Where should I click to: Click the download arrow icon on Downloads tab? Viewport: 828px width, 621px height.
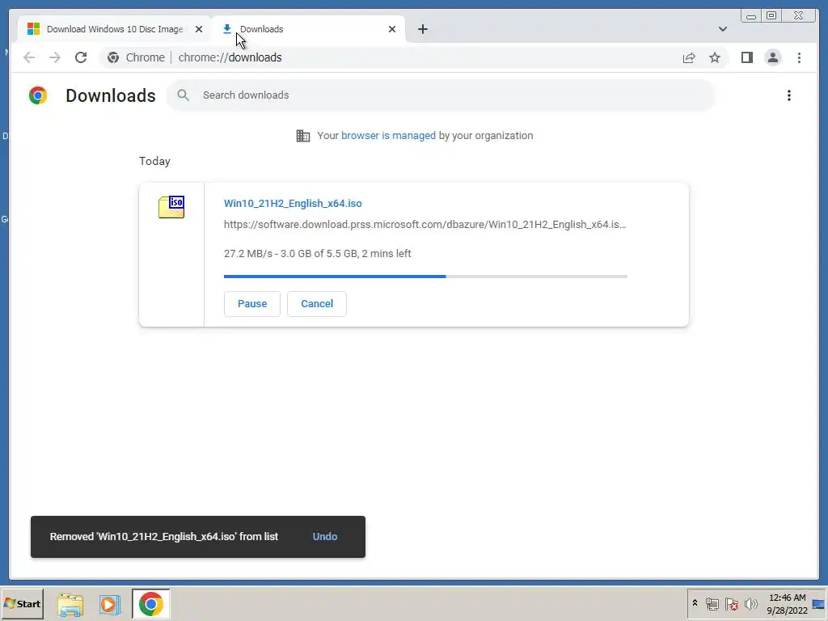point(227,29)
